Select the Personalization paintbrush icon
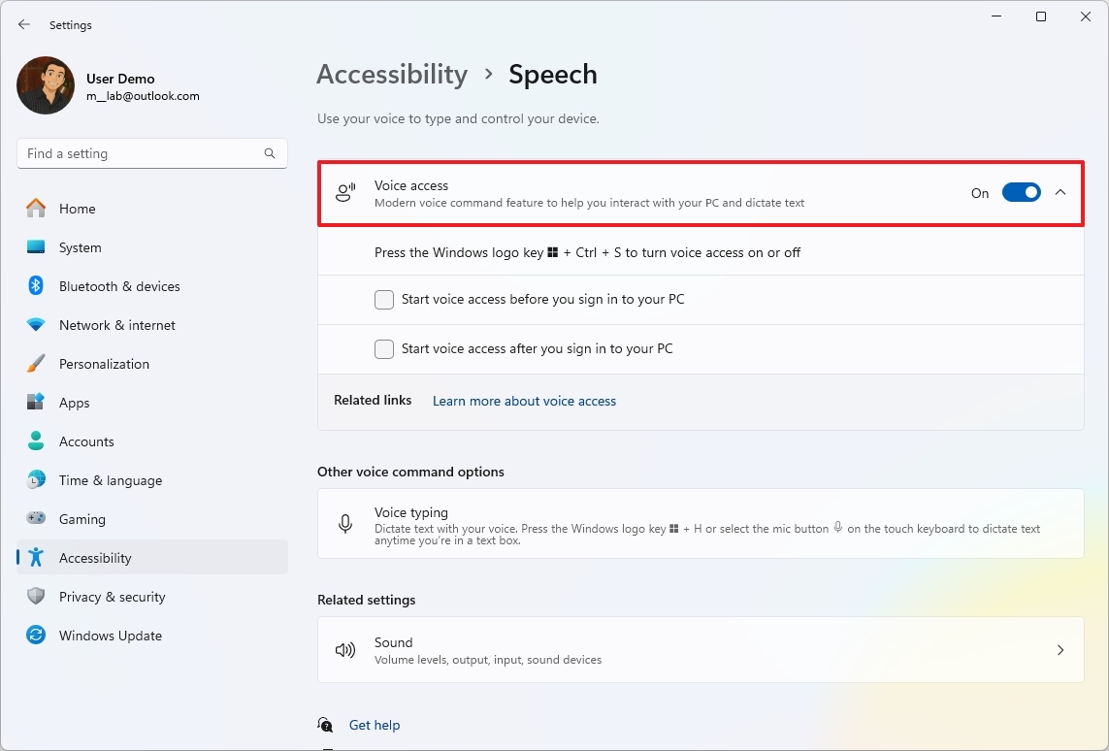This screenshot has width=1109, height=751. 36,364
